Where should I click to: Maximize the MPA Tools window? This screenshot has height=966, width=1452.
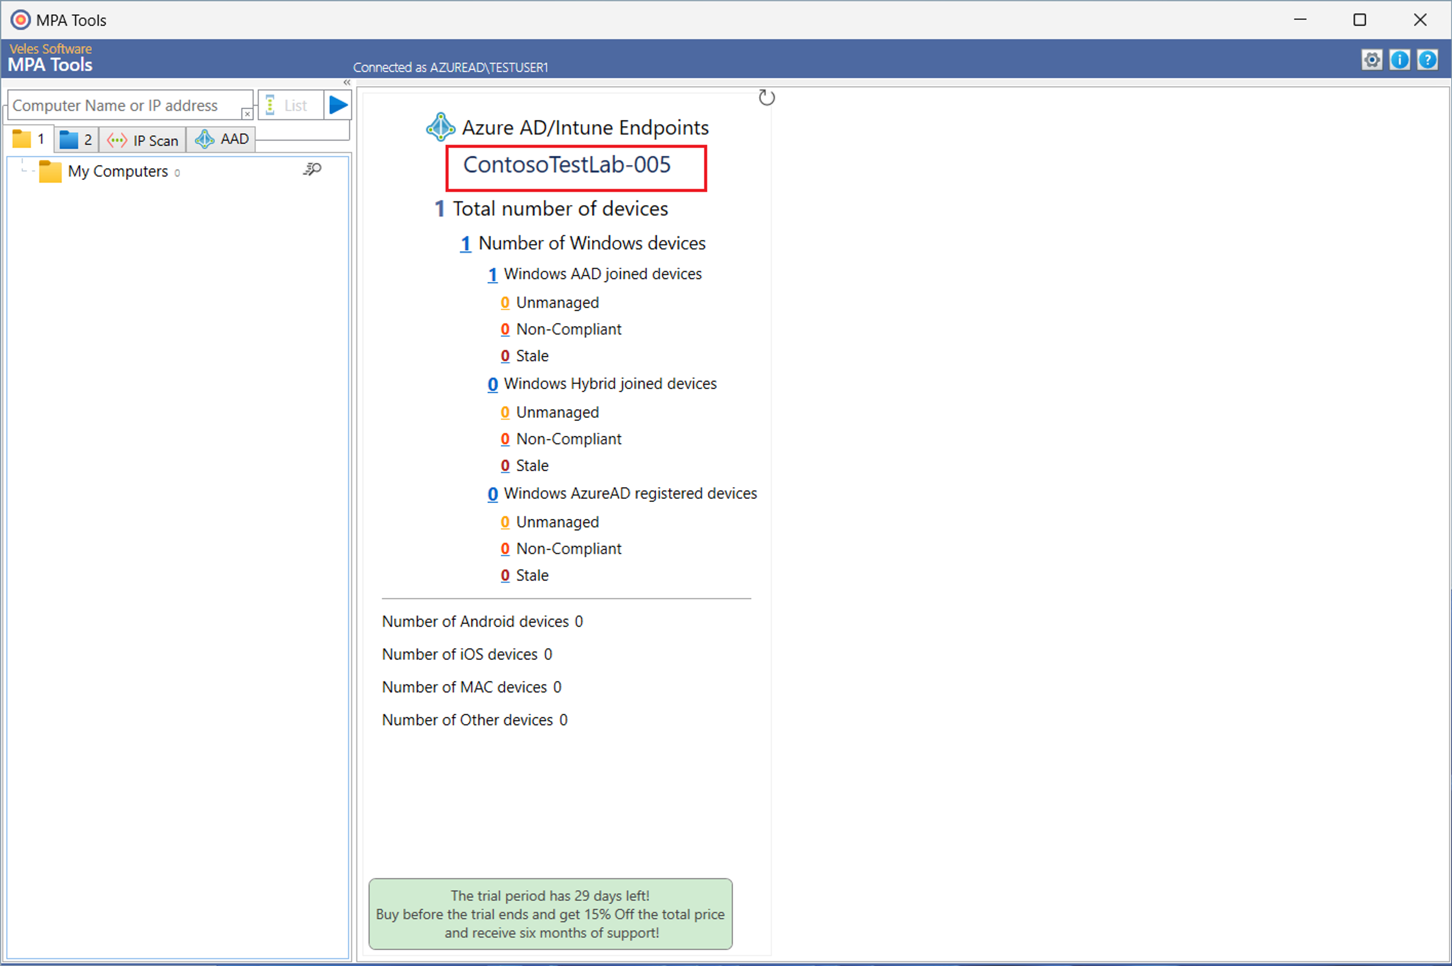click(1360, 20)
